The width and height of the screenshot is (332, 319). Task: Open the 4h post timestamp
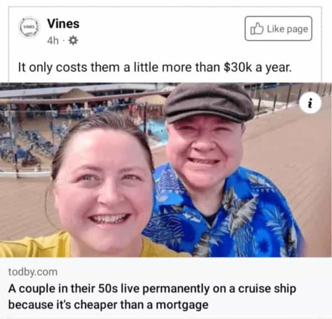(53, 40)
